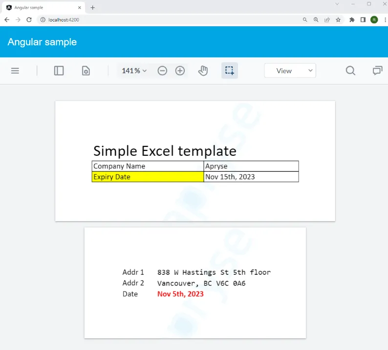The height and width of the screenshot is (350, 388).
Task: Select the Angular sample tab
Action: coord(43,8)
